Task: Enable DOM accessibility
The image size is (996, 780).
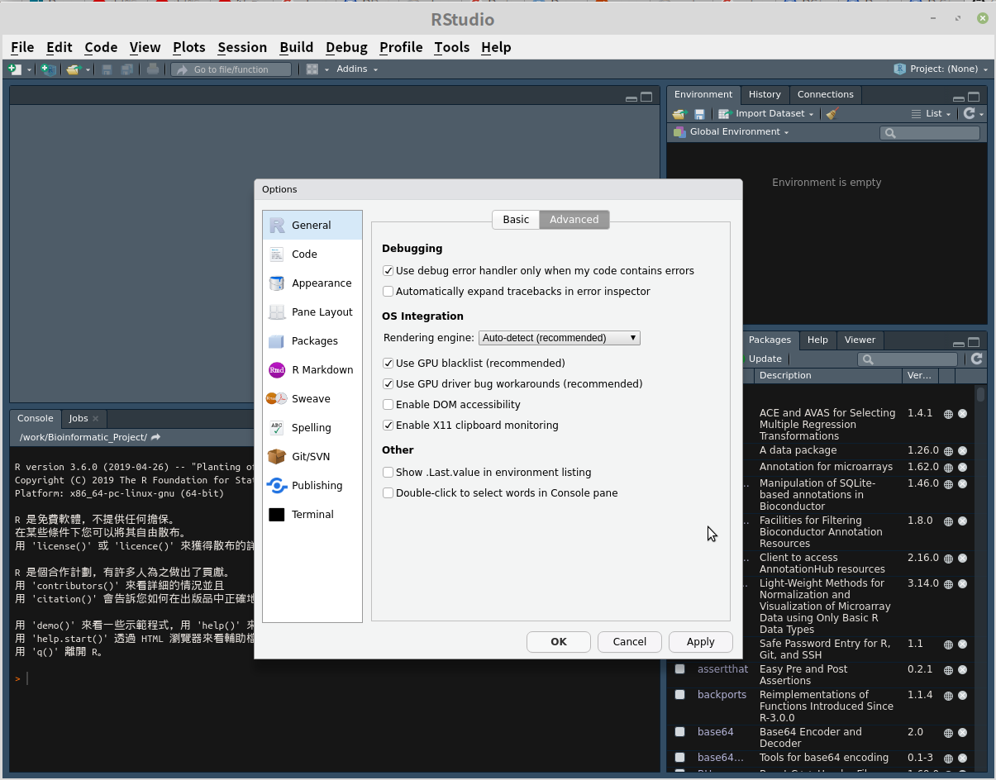Action: (388, 404)
